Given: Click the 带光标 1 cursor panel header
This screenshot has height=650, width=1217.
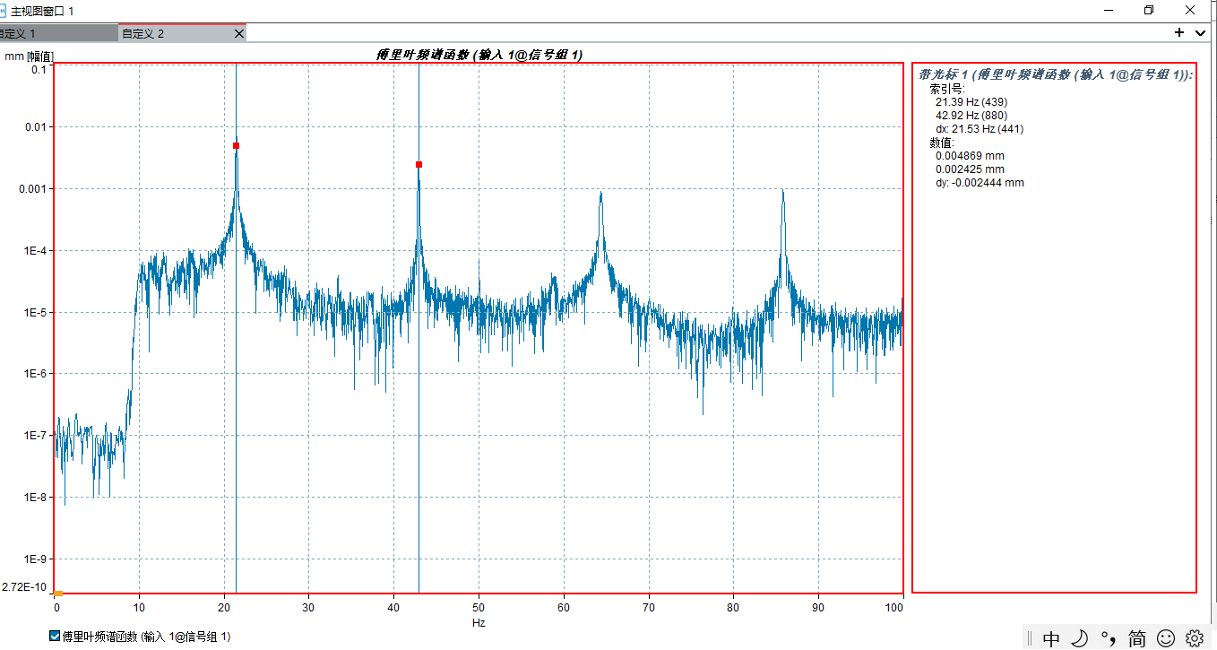Looking at the screenshot, I should pos(1055,75).
